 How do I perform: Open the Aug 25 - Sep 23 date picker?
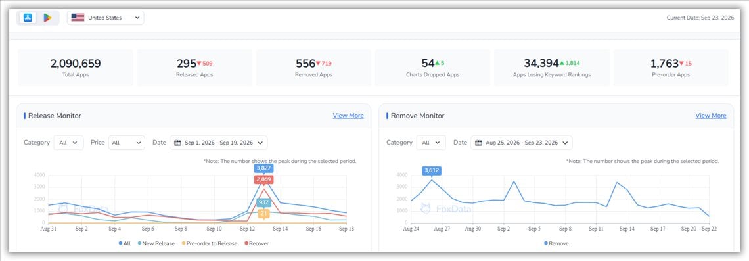pos(522,143)
